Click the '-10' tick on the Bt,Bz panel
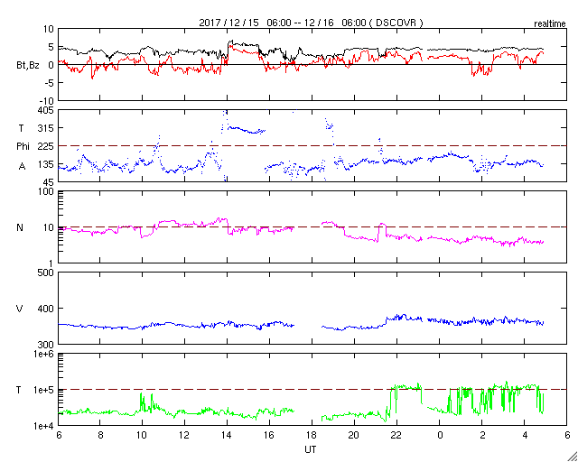 coord(46,100)
